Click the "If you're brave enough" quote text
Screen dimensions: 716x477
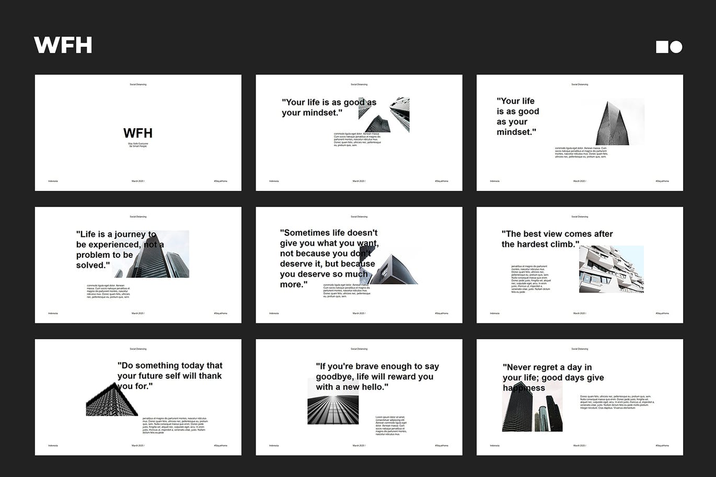tap(377, 377)
